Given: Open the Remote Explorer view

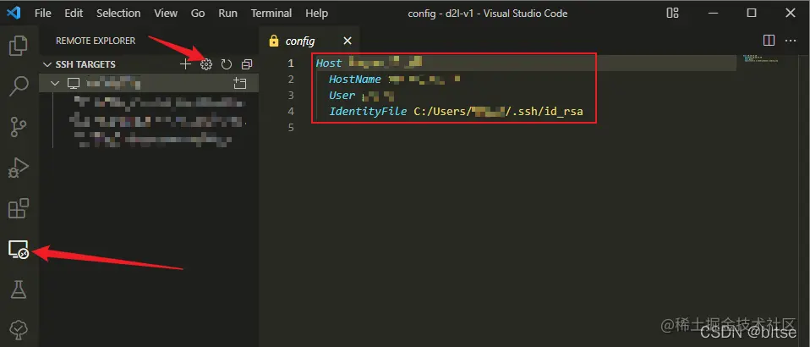Looking at the screenshot, I should (x=19, y=250).
